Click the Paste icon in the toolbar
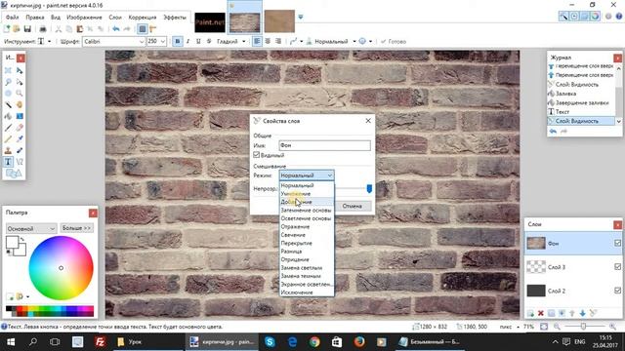Image resolution: width=625 pixels, height=351 pixels. click(80, 29)
